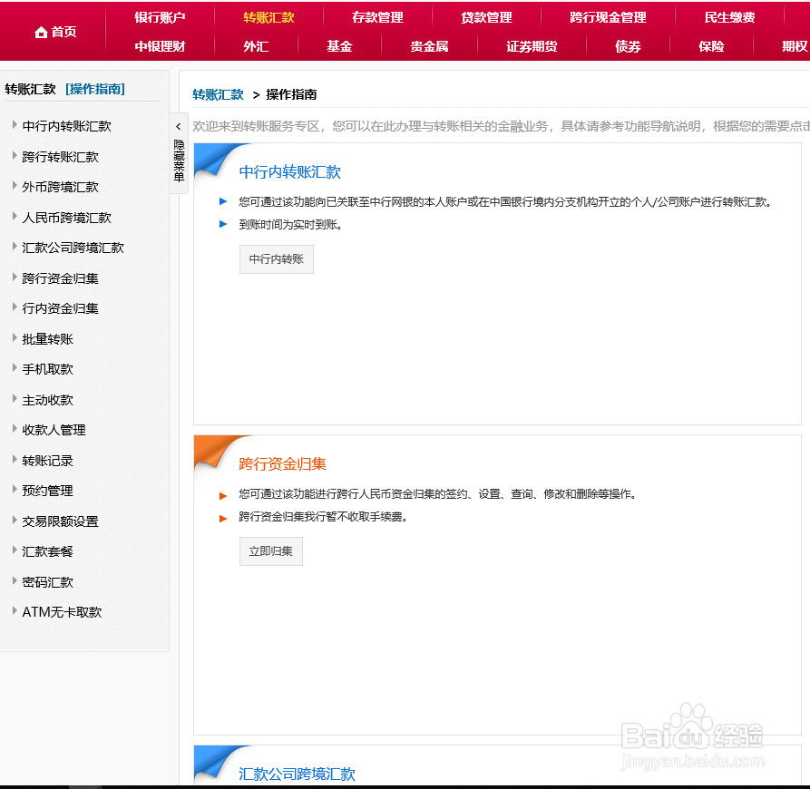Expand 跨行资金归集 sidebar item
The width and height of the screenshot is (810, 789).
(61, 278)
